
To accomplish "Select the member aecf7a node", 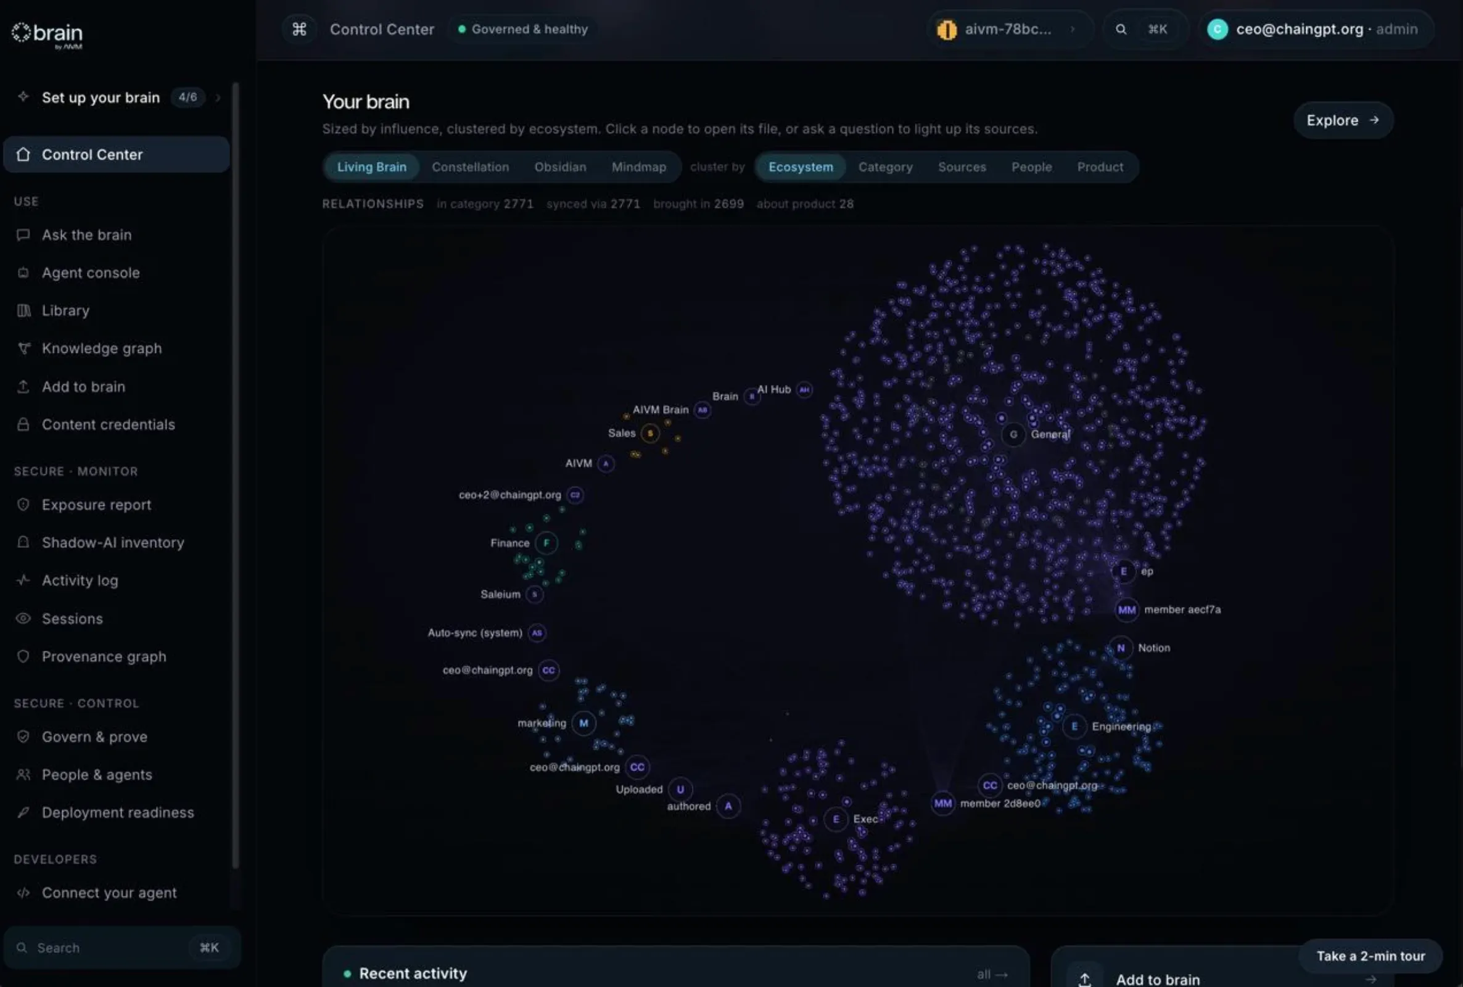I will [1126, 609].
